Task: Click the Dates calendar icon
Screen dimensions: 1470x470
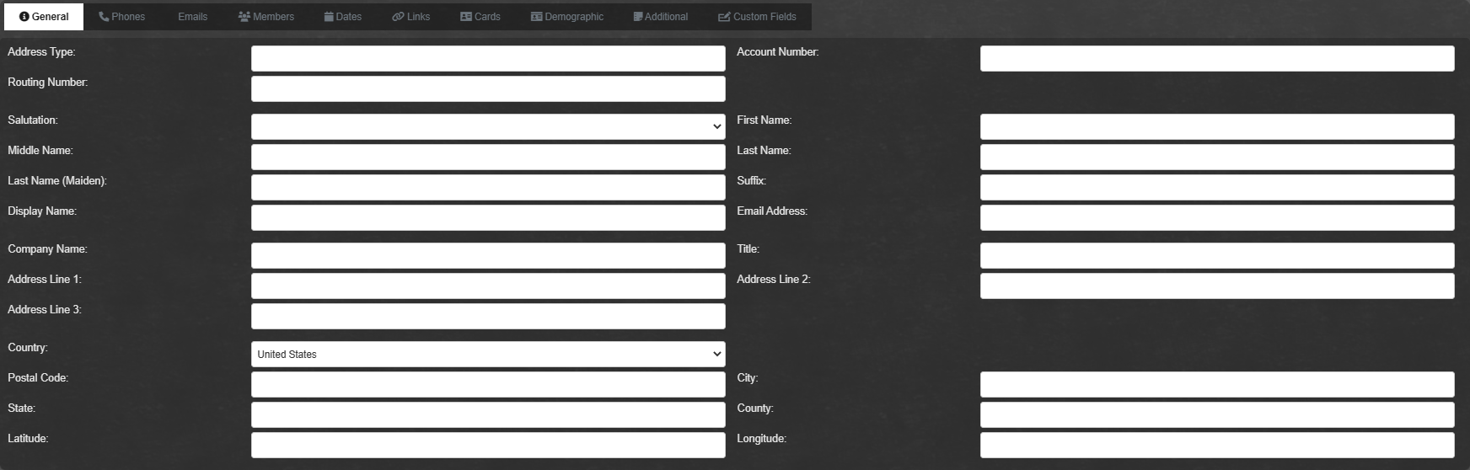Action: [x=329, y=17]
